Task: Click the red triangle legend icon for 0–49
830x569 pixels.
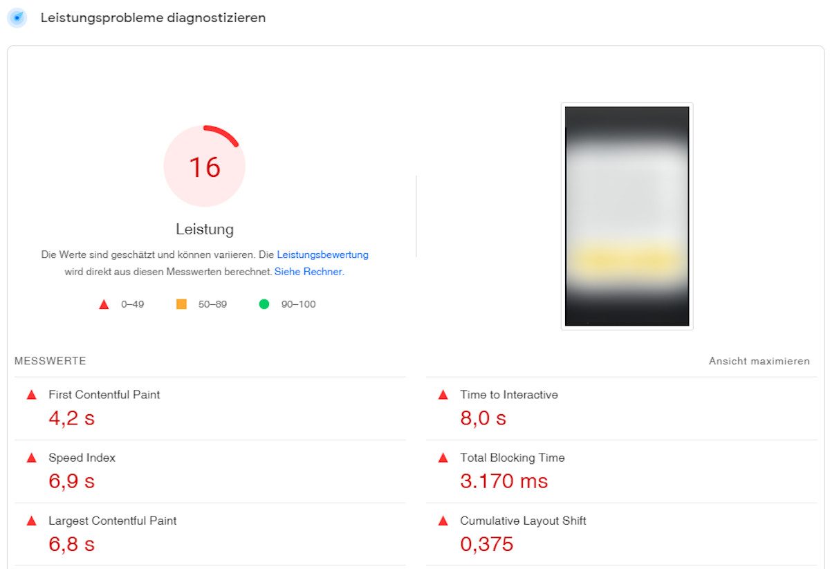Action: (x=104, y=304)
